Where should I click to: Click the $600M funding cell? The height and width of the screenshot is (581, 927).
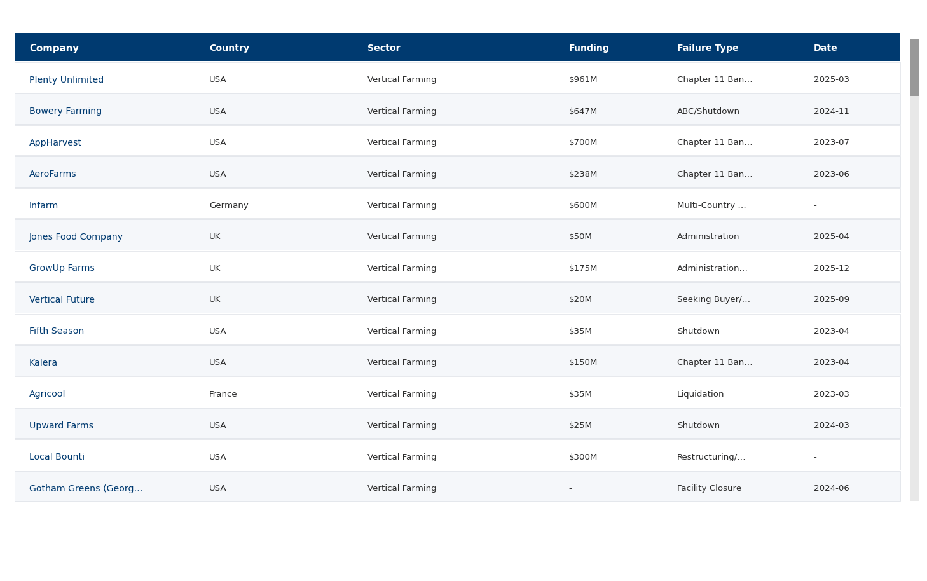(583, 205)
